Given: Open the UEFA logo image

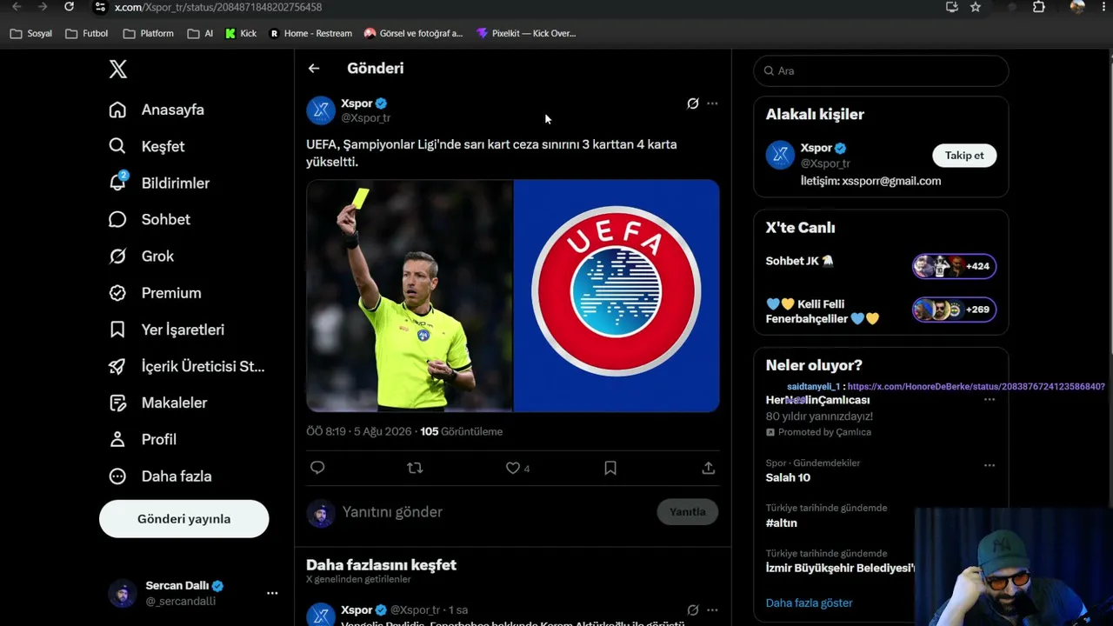Looking at the screenshot, I should [x=616, y=296].
